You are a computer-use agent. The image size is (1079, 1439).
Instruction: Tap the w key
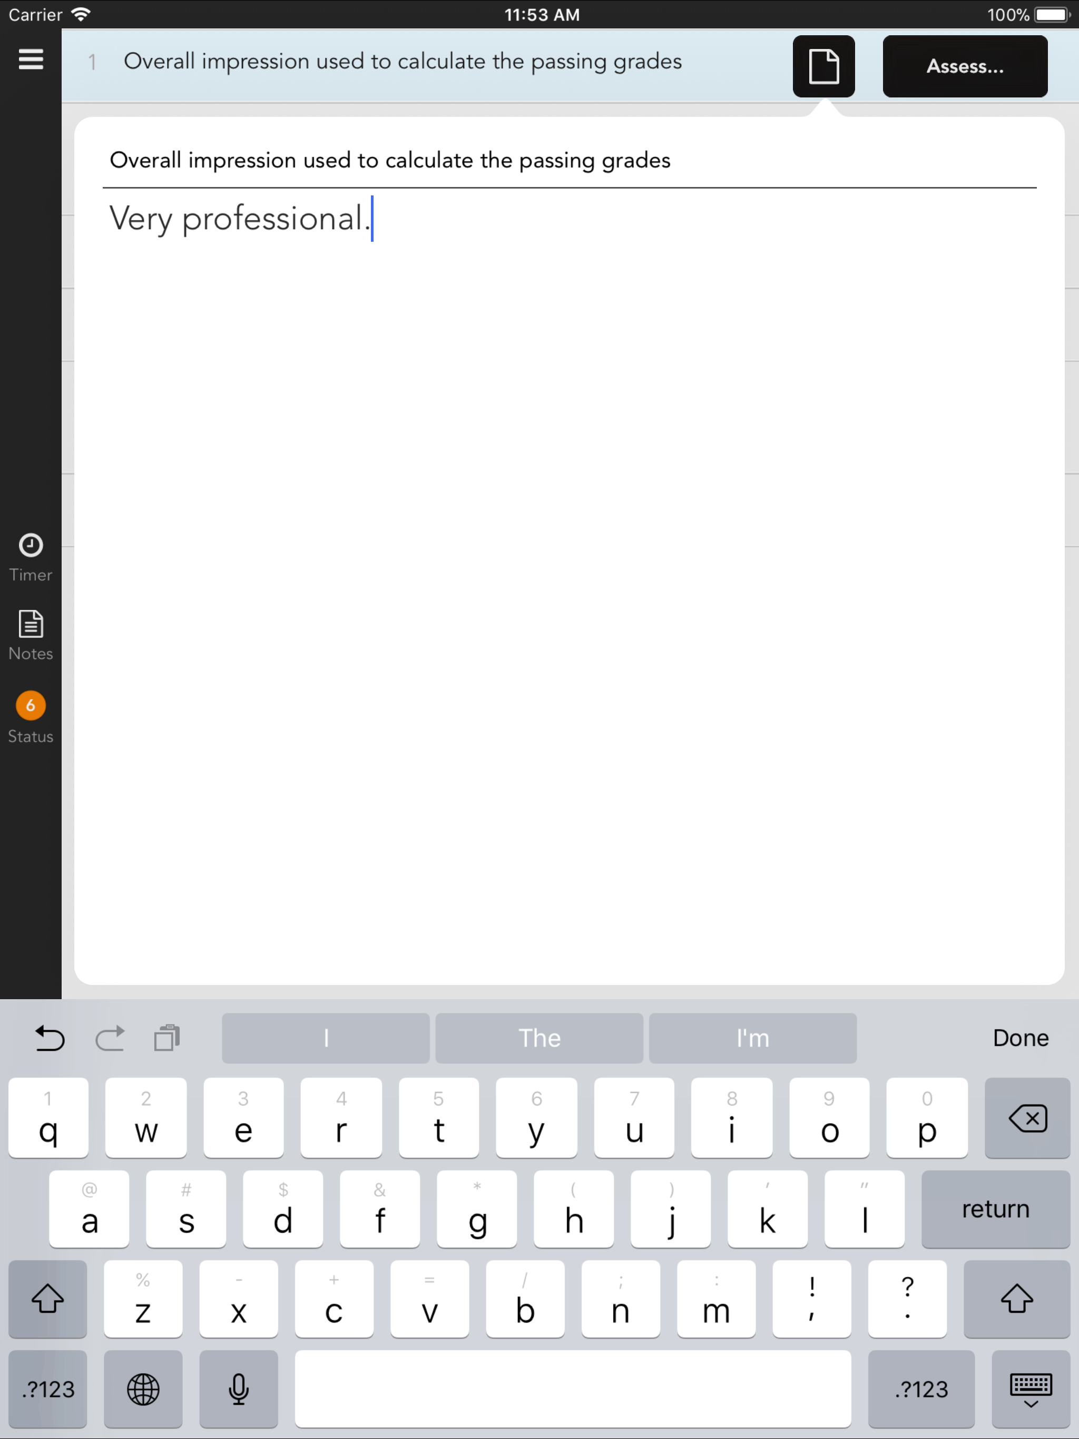[x=146, y=1118]
